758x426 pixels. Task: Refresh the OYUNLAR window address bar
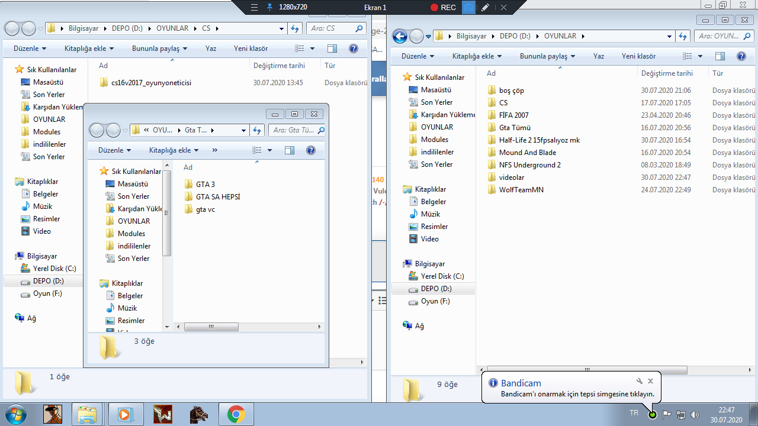click(682, 36)
